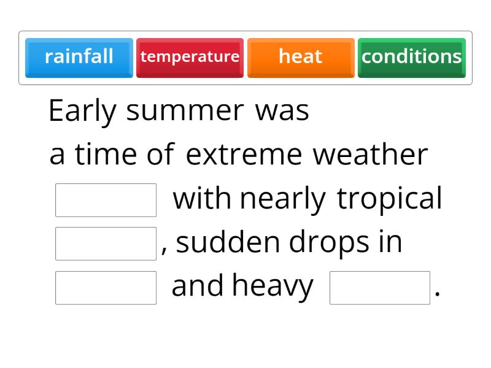Click the word 'drops' in the sentence
Screen dimensions: 491x368
pyautogui.click(x=329, y=242)
